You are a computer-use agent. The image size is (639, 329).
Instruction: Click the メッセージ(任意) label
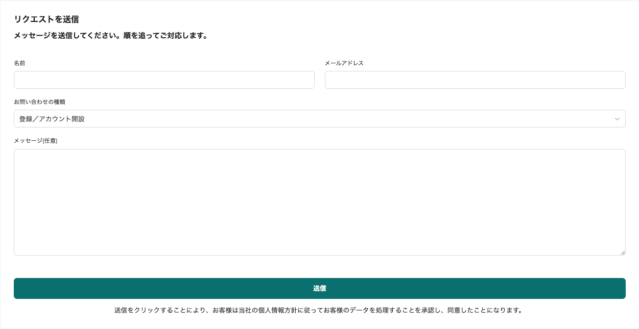36,141
